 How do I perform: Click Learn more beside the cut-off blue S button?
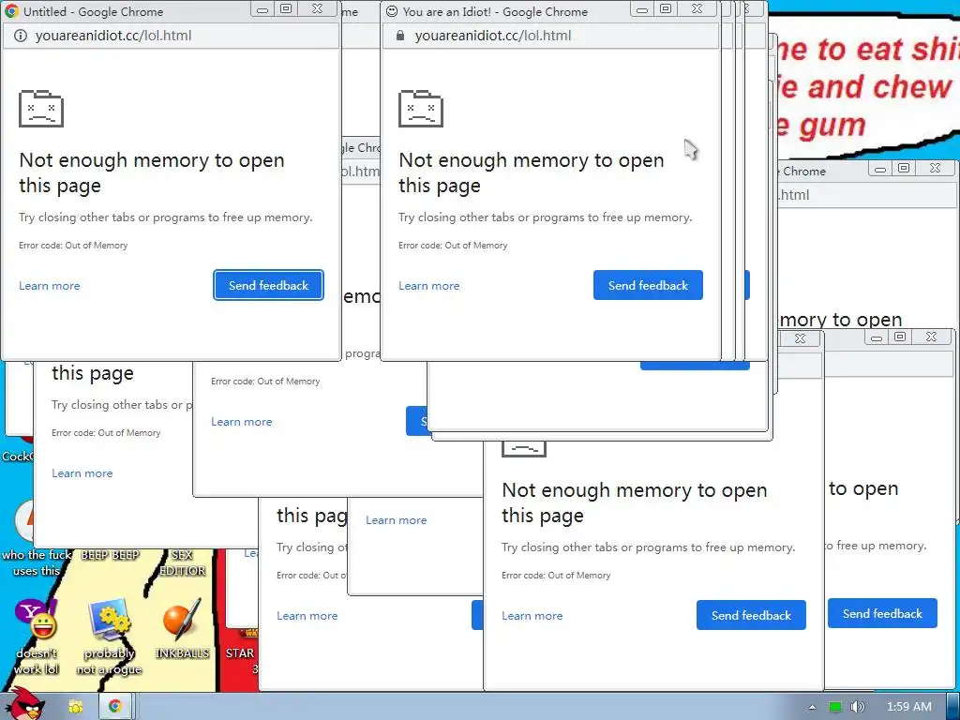[241, 422]
